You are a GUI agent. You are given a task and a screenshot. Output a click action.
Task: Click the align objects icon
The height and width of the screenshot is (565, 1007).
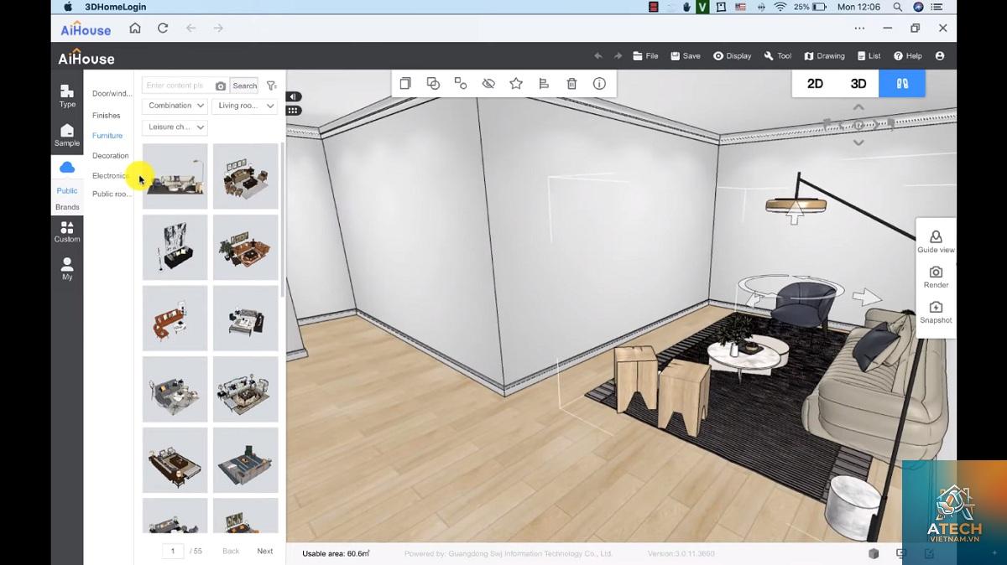(x=544, y=83)
